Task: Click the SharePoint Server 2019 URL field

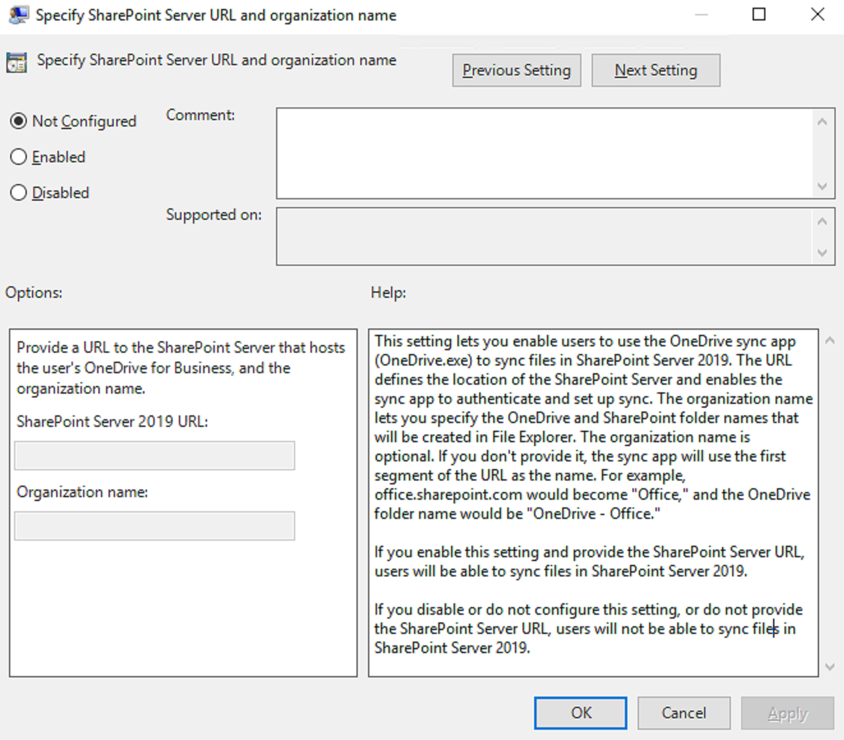Action: 155,456
